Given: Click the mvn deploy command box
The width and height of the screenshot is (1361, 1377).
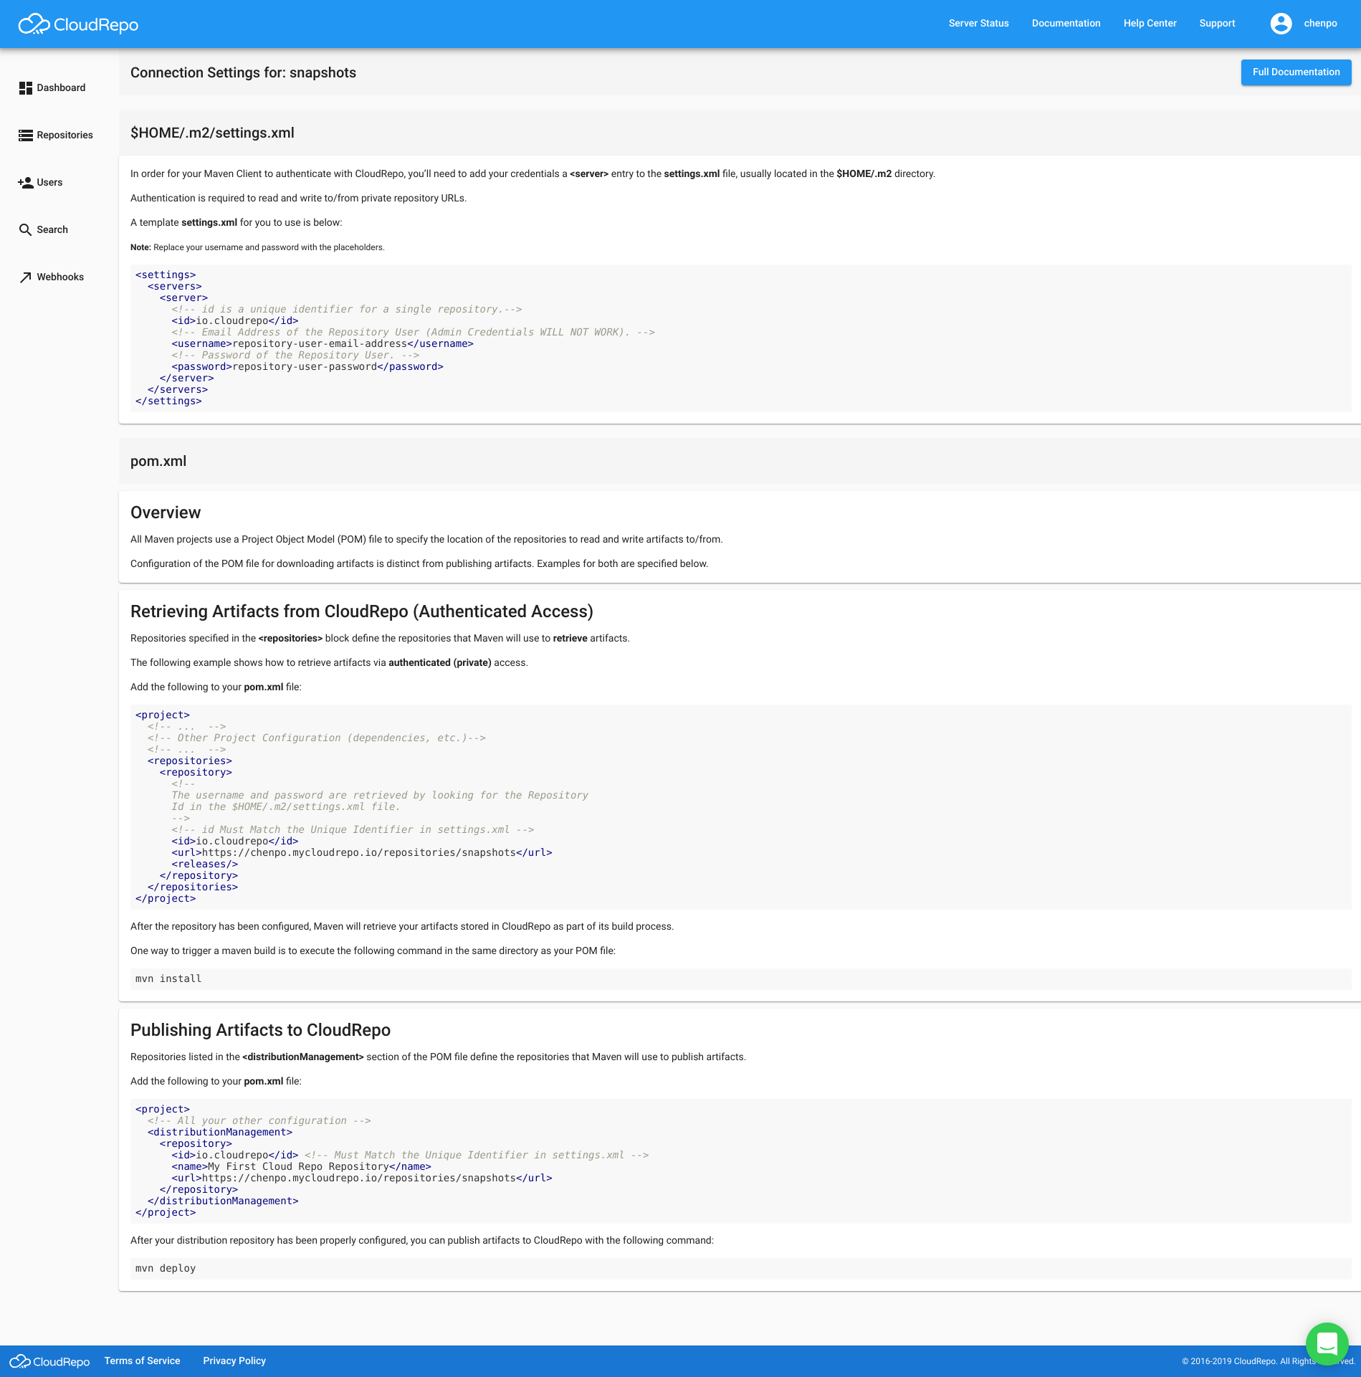Looking at the screenshot, I should tap(740, 1268).
